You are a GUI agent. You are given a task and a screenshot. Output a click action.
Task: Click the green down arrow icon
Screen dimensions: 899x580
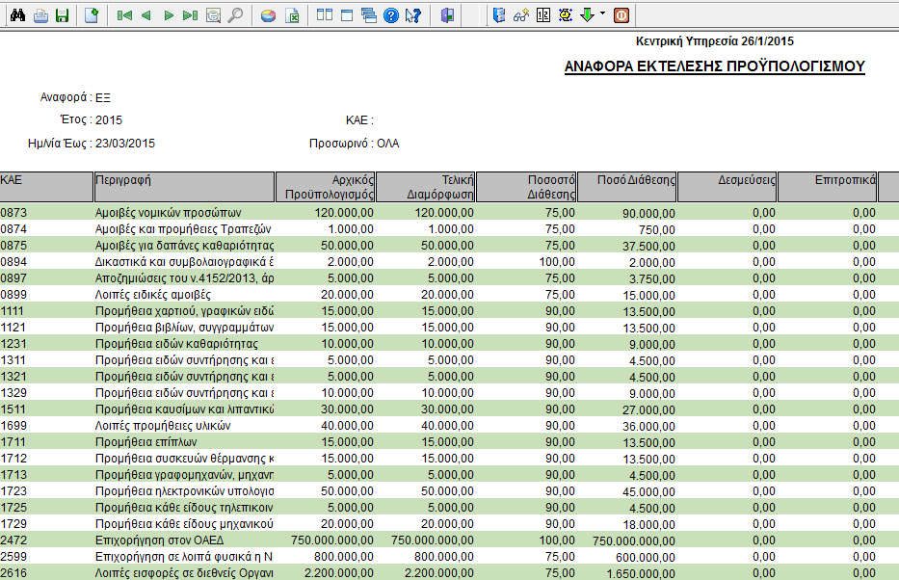click(x=587, y=15)
